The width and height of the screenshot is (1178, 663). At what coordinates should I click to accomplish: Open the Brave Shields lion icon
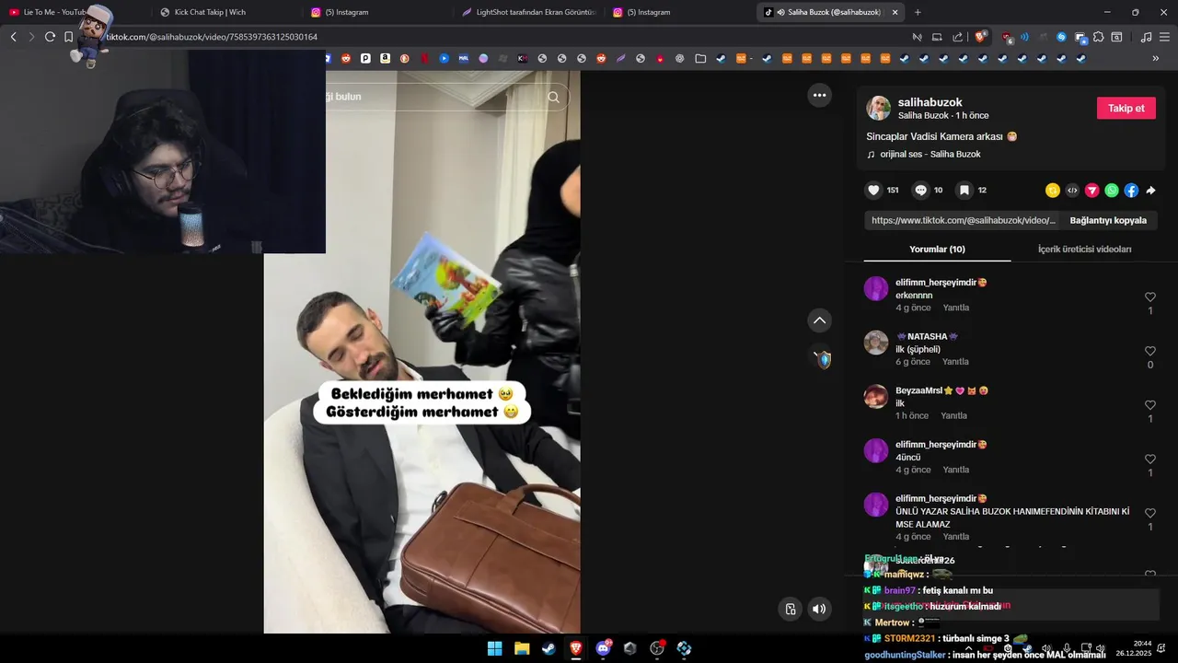pos(980,37)
